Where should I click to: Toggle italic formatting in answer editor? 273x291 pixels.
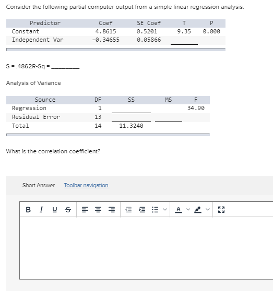click(41, 210)
